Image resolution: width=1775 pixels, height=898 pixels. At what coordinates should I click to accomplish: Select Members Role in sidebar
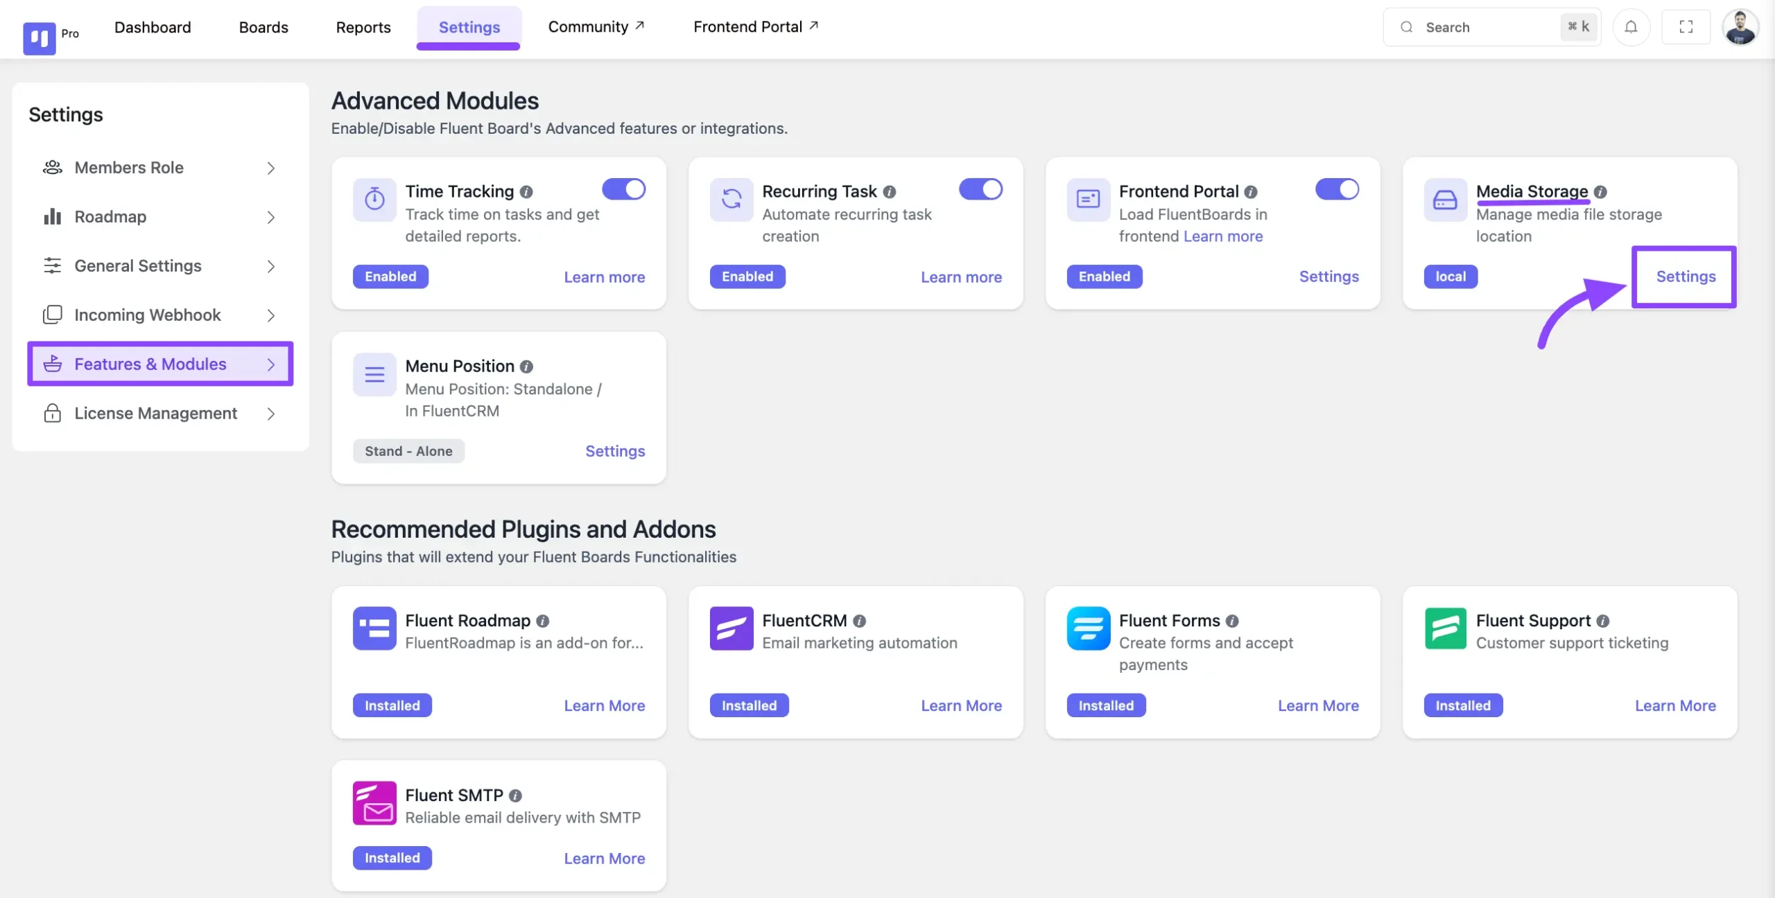[x=160, y=168]
